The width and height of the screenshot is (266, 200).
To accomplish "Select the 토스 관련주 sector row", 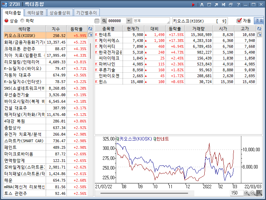I will coord(45,193).
